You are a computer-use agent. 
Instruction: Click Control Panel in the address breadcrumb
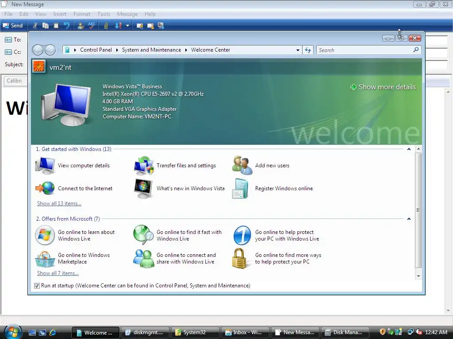pos(96,50)
